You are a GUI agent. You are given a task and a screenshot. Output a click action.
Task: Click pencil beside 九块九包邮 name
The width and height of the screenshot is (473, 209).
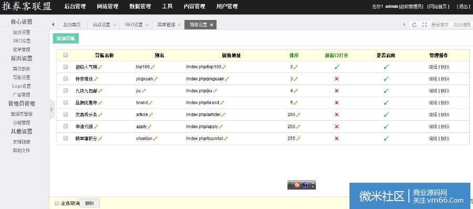click(x=100, y=91)
